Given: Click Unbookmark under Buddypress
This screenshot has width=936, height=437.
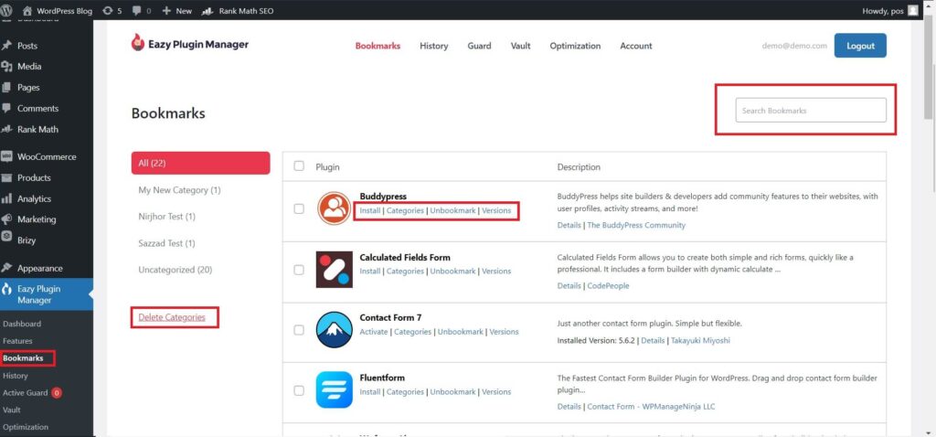Looking at the screenshot, I should point(453,211).
